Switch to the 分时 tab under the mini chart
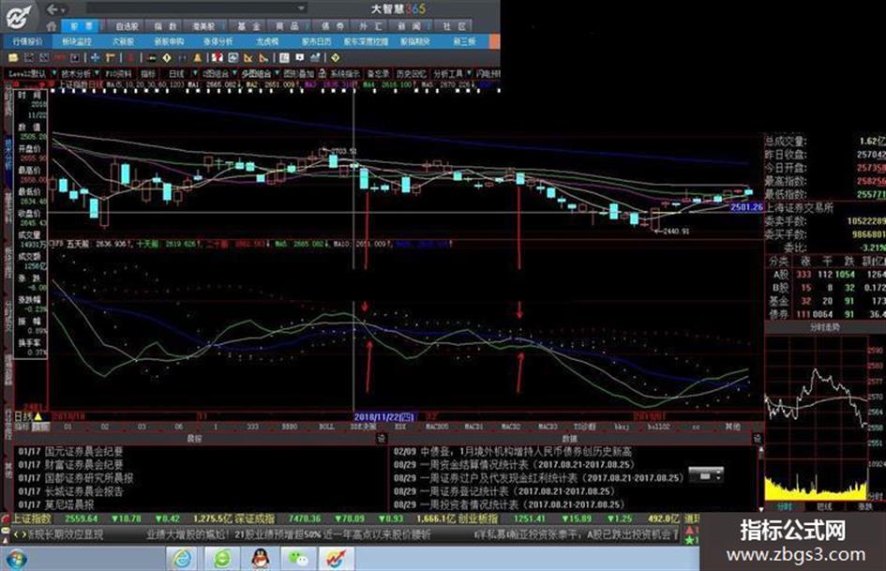 pos(785,506)
